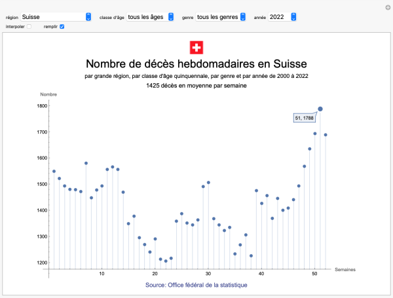Open the genre dropdown showing tous les genres

coord(221,17)
